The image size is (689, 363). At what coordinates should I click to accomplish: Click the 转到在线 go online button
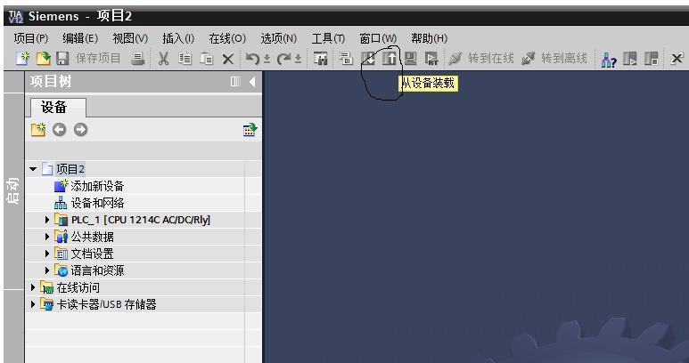pos(481,59)
